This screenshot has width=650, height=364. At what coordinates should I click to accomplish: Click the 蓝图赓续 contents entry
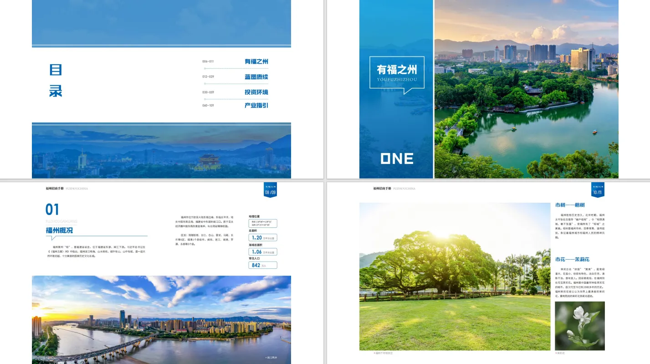[x=256, y=77]
